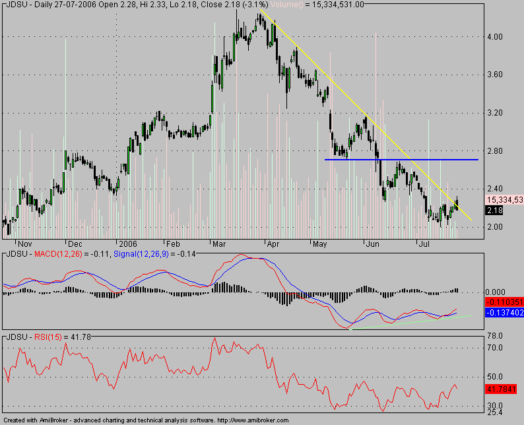Click the black 2.18 last price tag
The height and width of the screenshot is (425, 524).
494,211
